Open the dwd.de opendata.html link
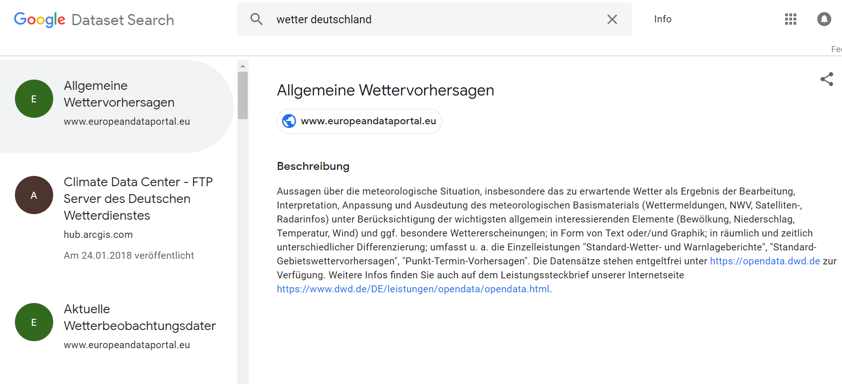The image size is (842, 384). pyautogui.click(x=413, y=289)
